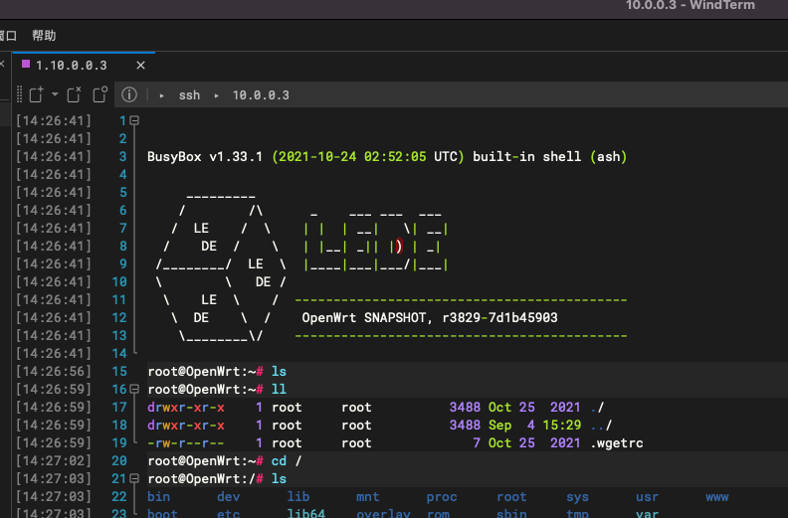Click the .wgetrc file name

point(617,443)
